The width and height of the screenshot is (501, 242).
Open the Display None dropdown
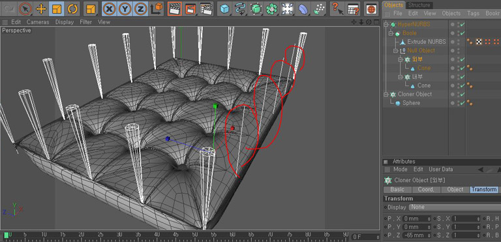(x=455, y=207)
